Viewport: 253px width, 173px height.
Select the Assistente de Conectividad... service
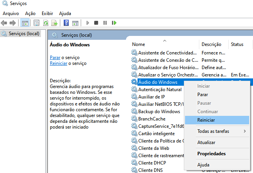point(167,53)
